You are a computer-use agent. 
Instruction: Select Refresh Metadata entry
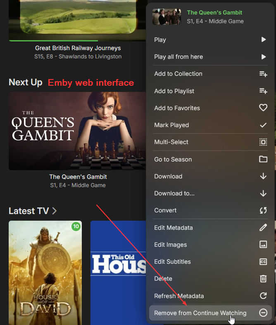click(x=210, y=296)
